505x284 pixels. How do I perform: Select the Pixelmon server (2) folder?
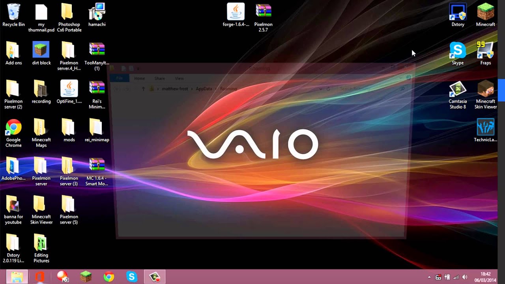13,95
